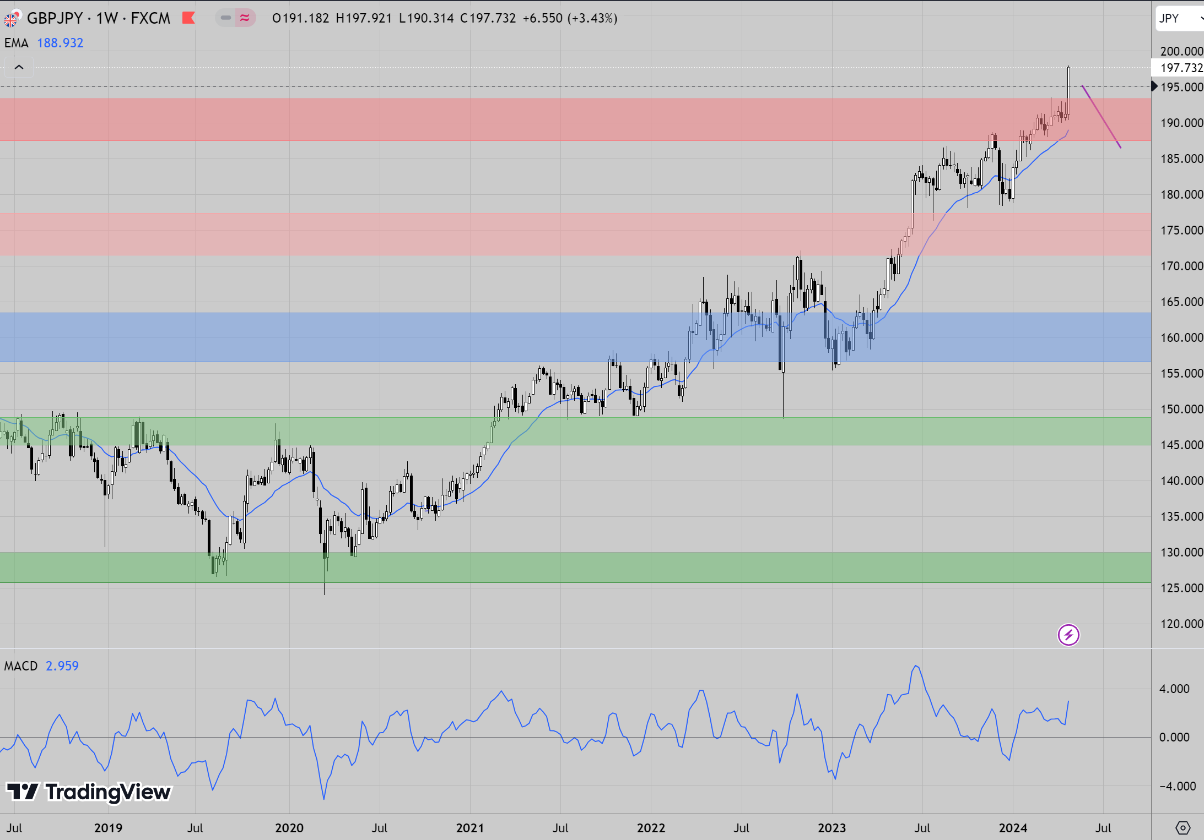
Task: Collapse the indicator legend chevron
Action: click(x=19, y=67)
